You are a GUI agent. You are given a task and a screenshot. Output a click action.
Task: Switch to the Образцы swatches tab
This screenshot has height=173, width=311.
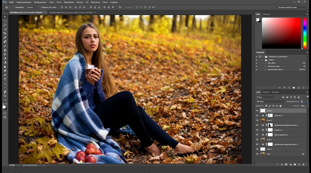point(266,14)
